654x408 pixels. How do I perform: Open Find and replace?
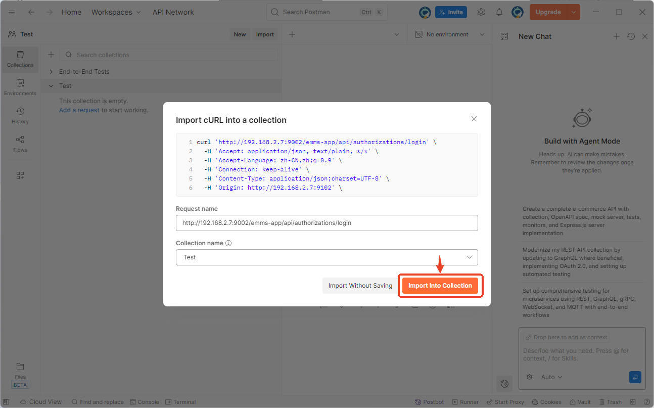click(x=98, y=402)
